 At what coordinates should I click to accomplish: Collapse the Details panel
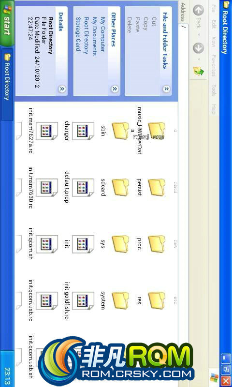click(62, 89)
